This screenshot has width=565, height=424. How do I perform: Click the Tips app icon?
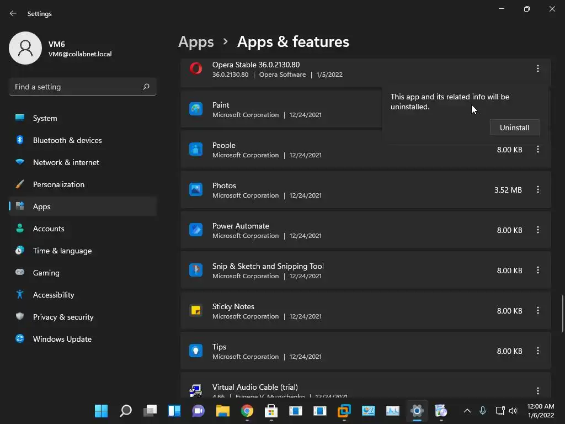[196, 351]
